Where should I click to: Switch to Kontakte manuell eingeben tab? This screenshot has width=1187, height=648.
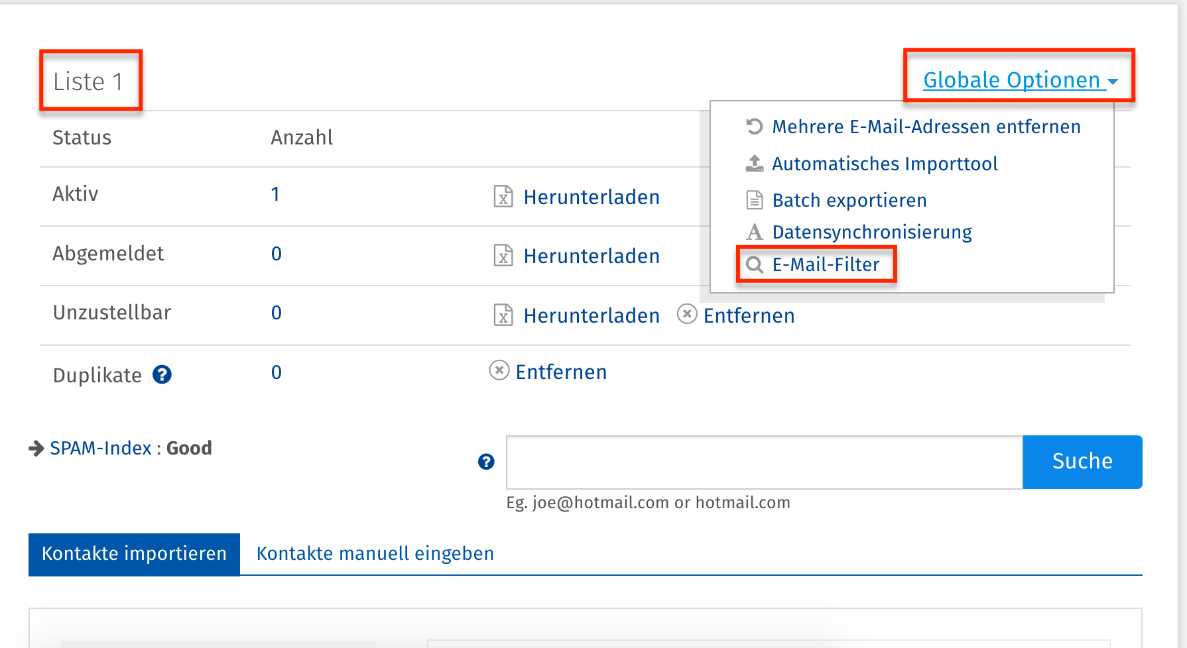375,554
